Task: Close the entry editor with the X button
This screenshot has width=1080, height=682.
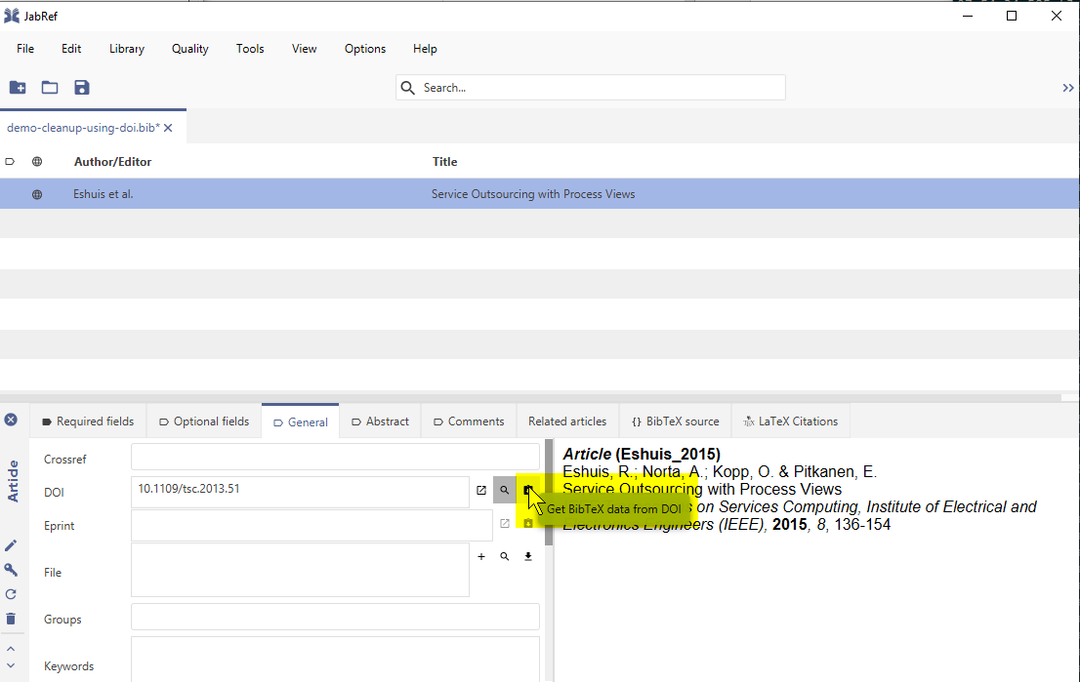Action: coord(11,419)
